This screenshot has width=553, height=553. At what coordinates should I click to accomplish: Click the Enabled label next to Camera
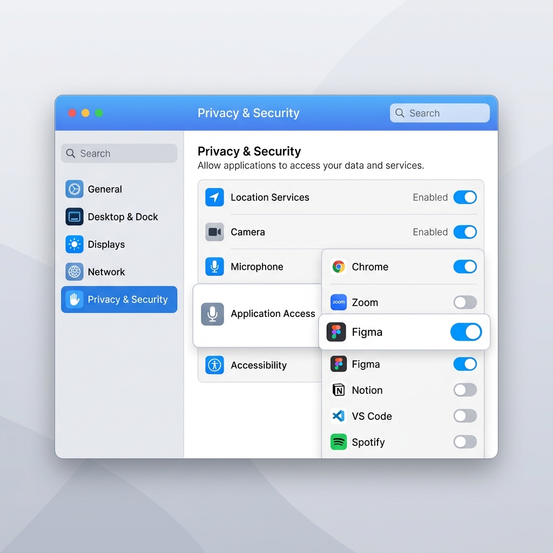coord(430,232)
